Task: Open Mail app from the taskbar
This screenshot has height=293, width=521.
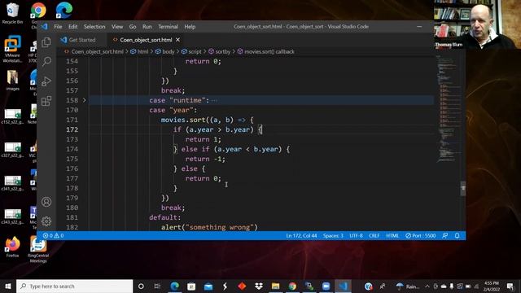Action: [x=208, y=286]
